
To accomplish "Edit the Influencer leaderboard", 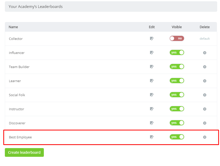I will pos(152,52).
